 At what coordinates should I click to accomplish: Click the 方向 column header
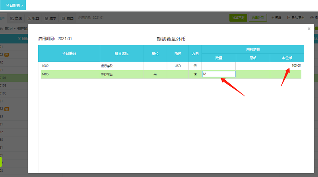coord(195,54)
